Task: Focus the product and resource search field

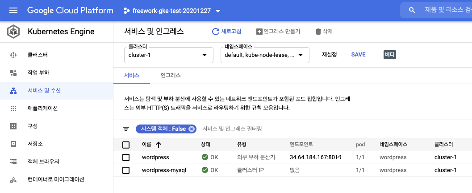Action: coord(447,10)
